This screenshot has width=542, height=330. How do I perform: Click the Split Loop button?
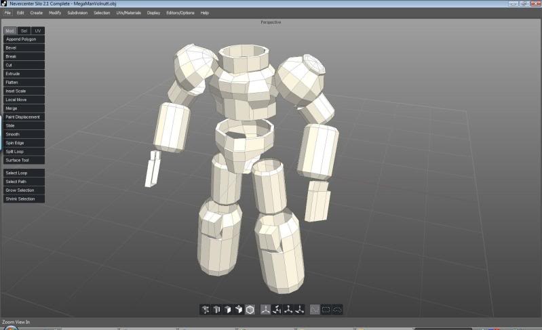24,152
